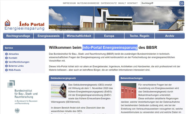The width and height of the screenshot is (188, 114).
Task: Open the Europa menu
Action: pyautogui.click(x=109, y=36)
